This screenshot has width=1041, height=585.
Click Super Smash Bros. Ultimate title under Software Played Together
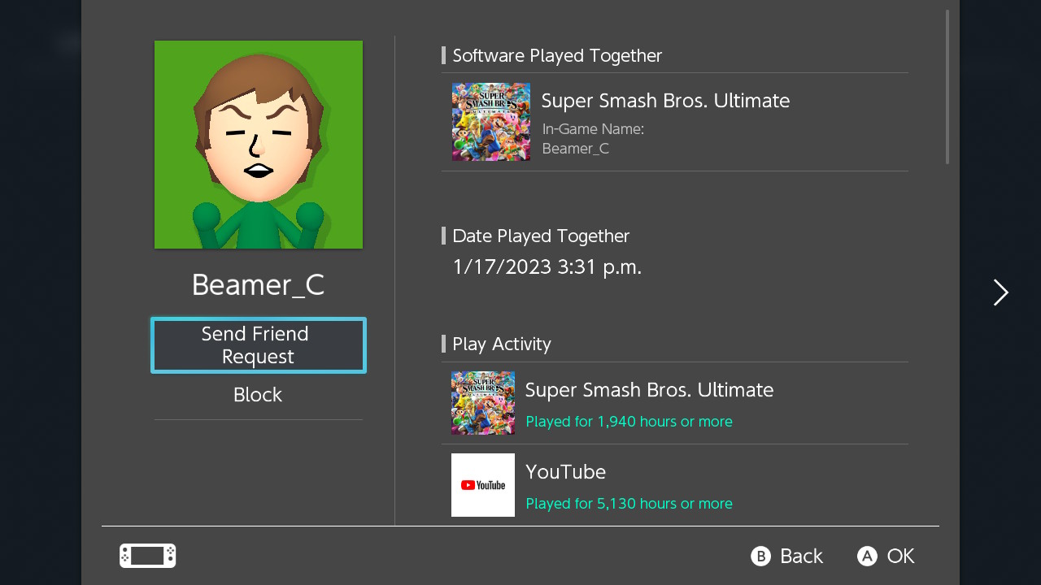pyautogui.click(x=665, y=101)
